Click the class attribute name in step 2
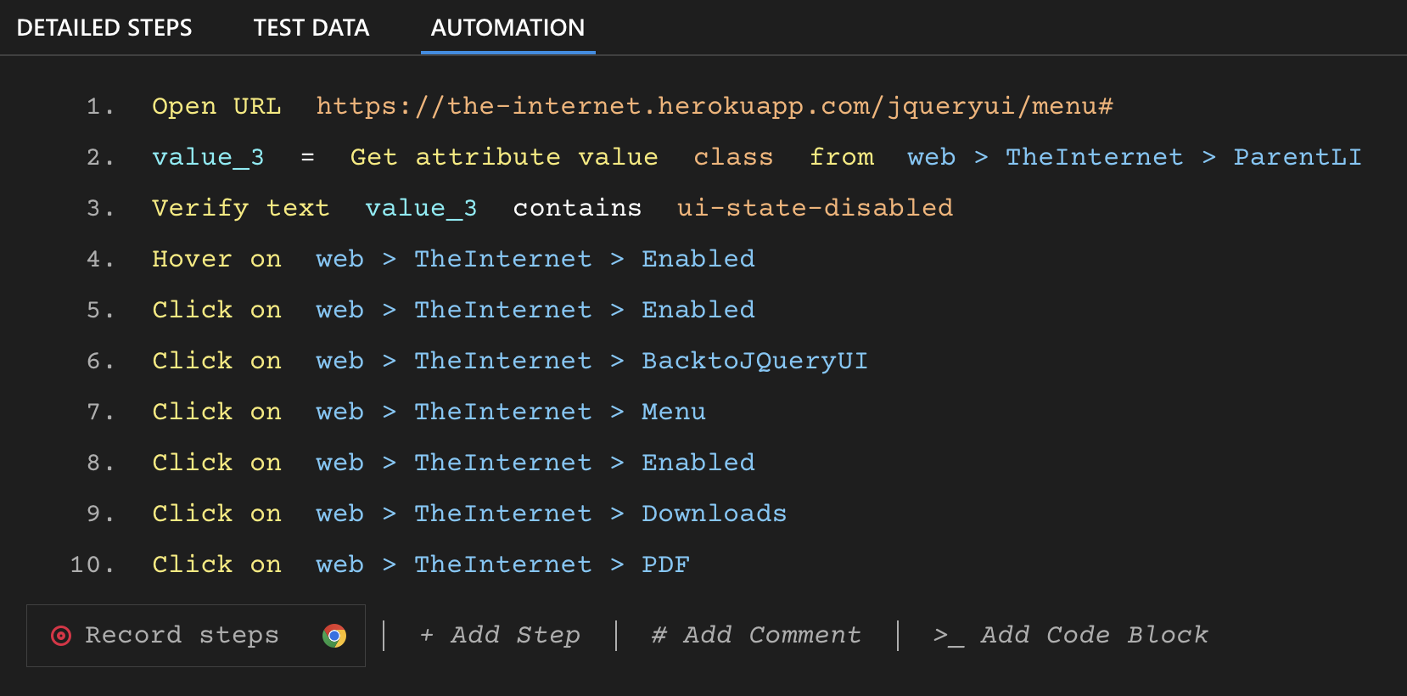The image size is (1407, 696). [733, 157]
